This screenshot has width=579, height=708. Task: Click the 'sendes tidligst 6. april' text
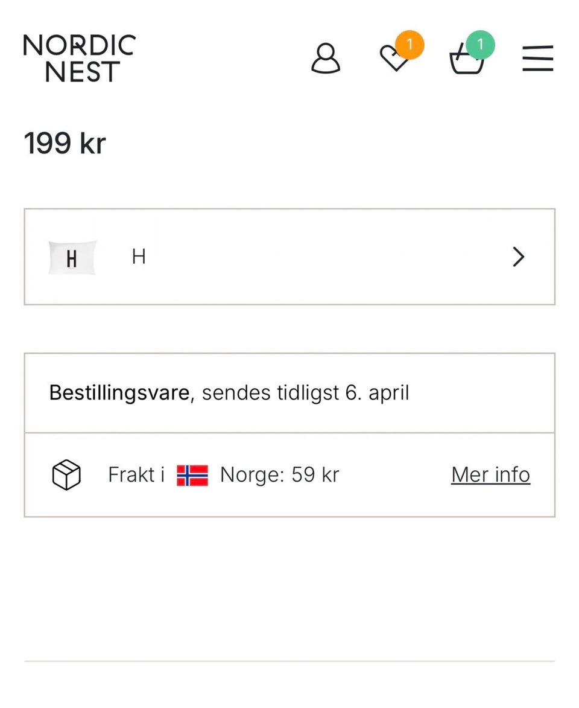point(305,393)
